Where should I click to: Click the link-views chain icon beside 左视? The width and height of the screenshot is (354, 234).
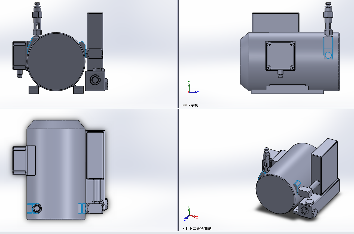[x=185, y=105]
